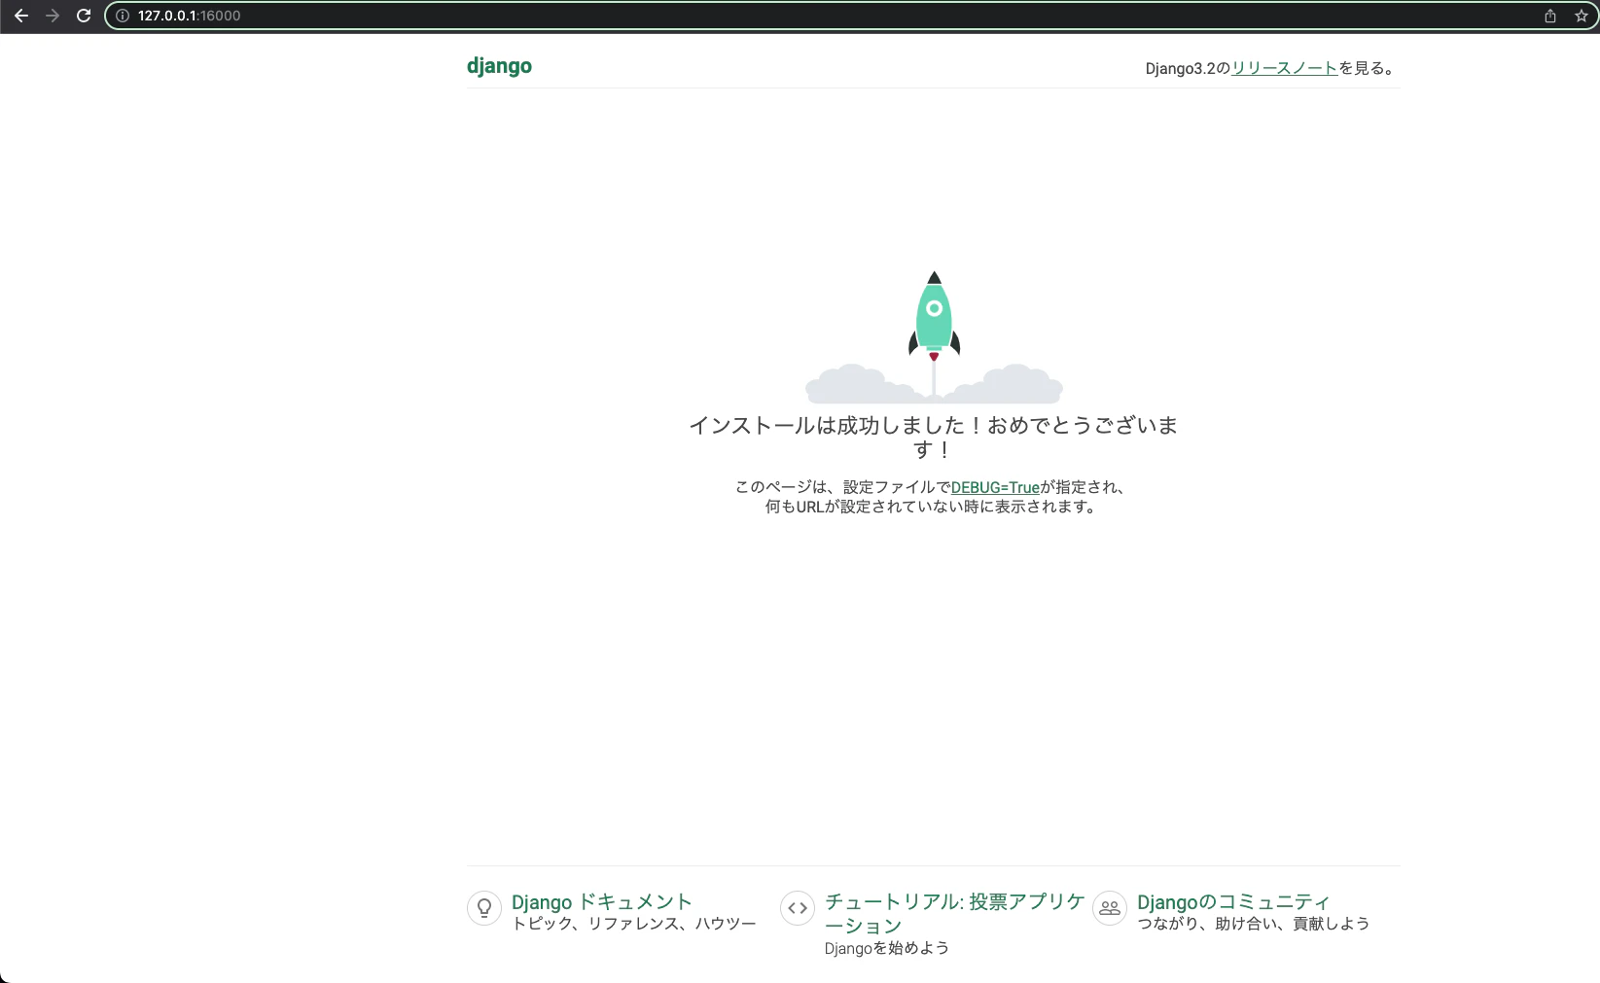1600x983 pixels.
Task: Click the トピック、リファレンス、ハウツー subtitle
Action: (634, 925)
